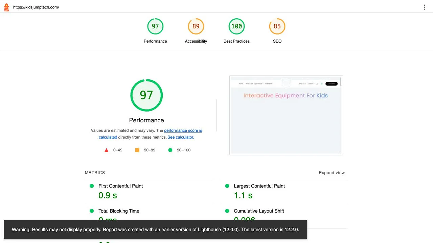
Task: Click the orange square 50–89 legend icon
Action: coord(137,150)
